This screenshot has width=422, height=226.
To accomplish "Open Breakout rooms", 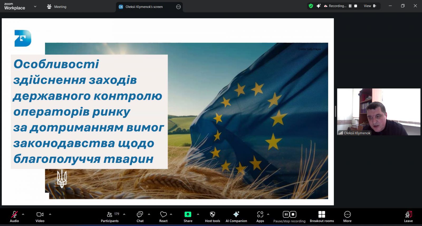I will tap(322, 216).
